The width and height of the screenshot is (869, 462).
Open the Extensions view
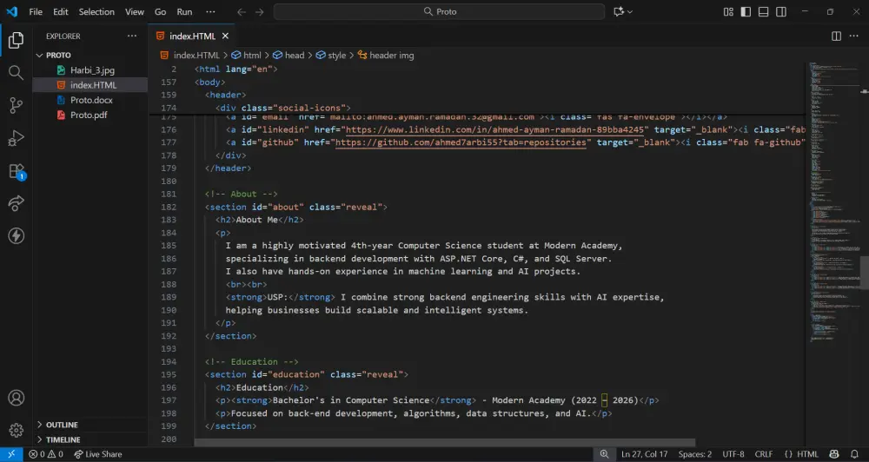16,171
